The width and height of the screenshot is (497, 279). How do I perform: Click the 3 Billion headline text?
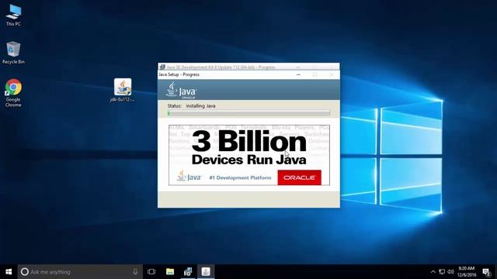click(x=249, y=141)
